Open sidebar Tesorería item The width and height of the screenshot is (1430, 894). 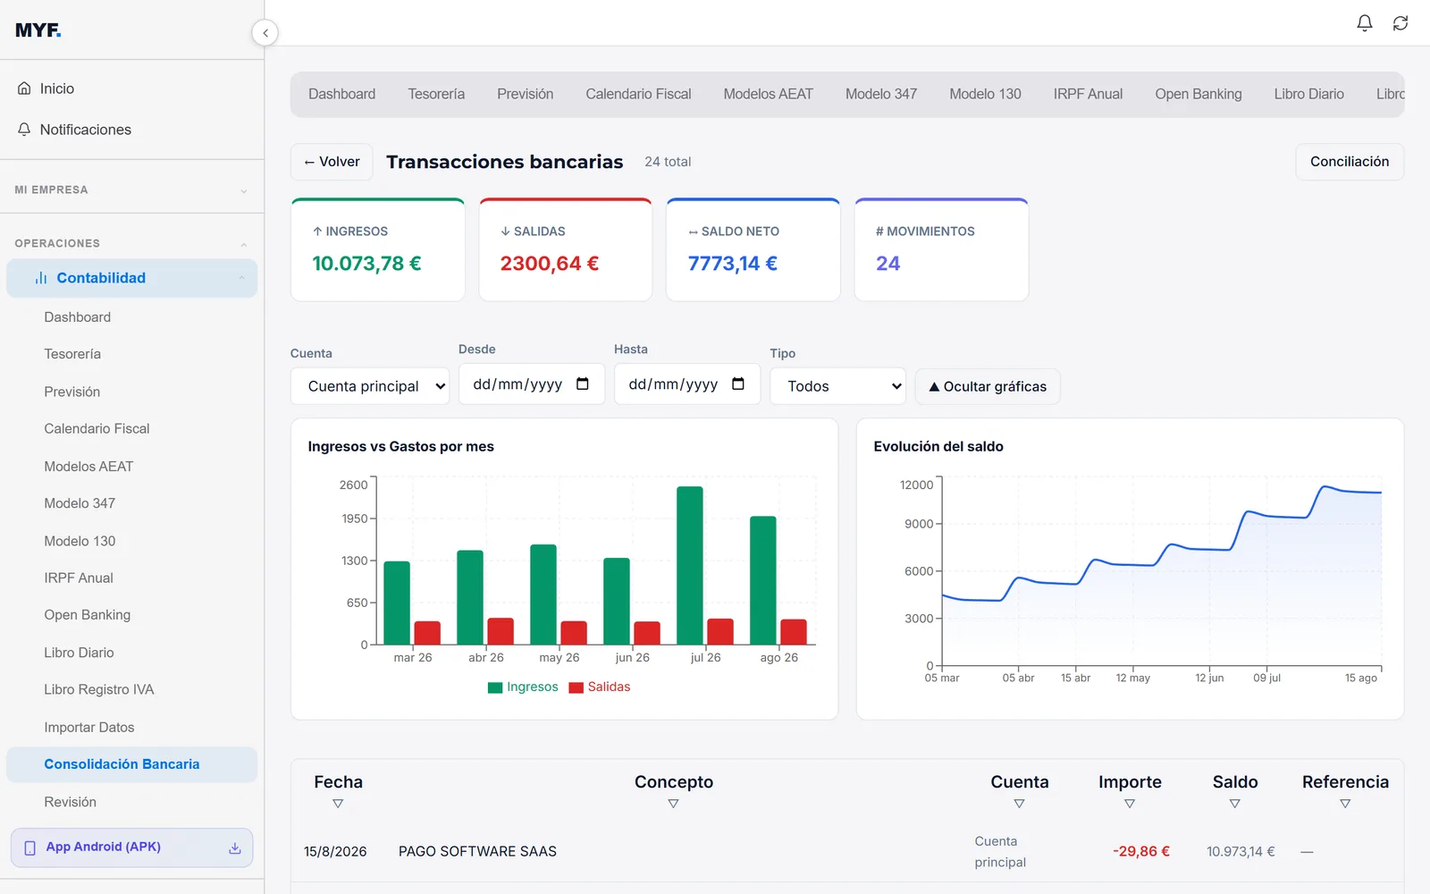coord(131,354)
